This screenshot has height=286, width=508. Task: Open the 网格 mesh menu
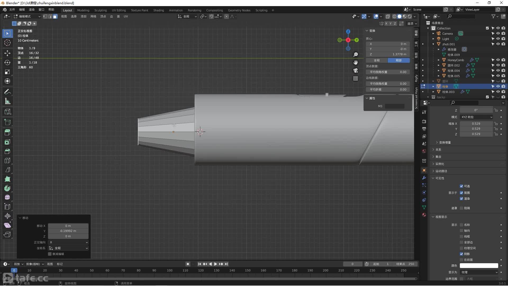(x=93, y=16)
